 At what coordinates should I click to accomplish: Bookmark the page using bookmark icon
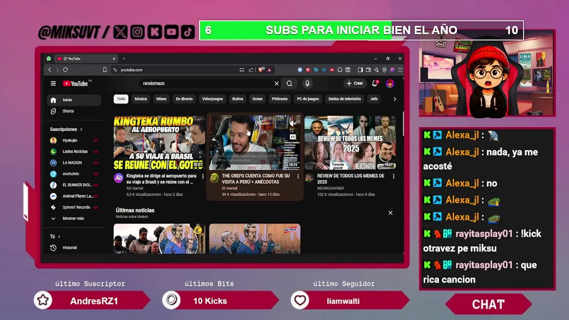point(104,70)
